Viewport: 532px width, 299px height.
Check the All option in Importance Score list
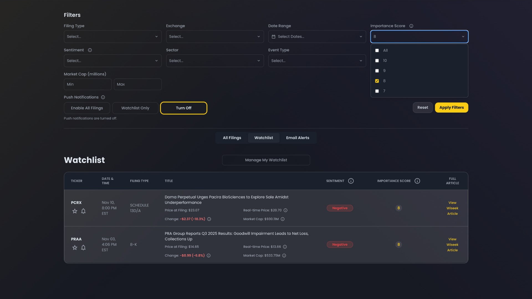pyautogui.click(x=377, y=50)
